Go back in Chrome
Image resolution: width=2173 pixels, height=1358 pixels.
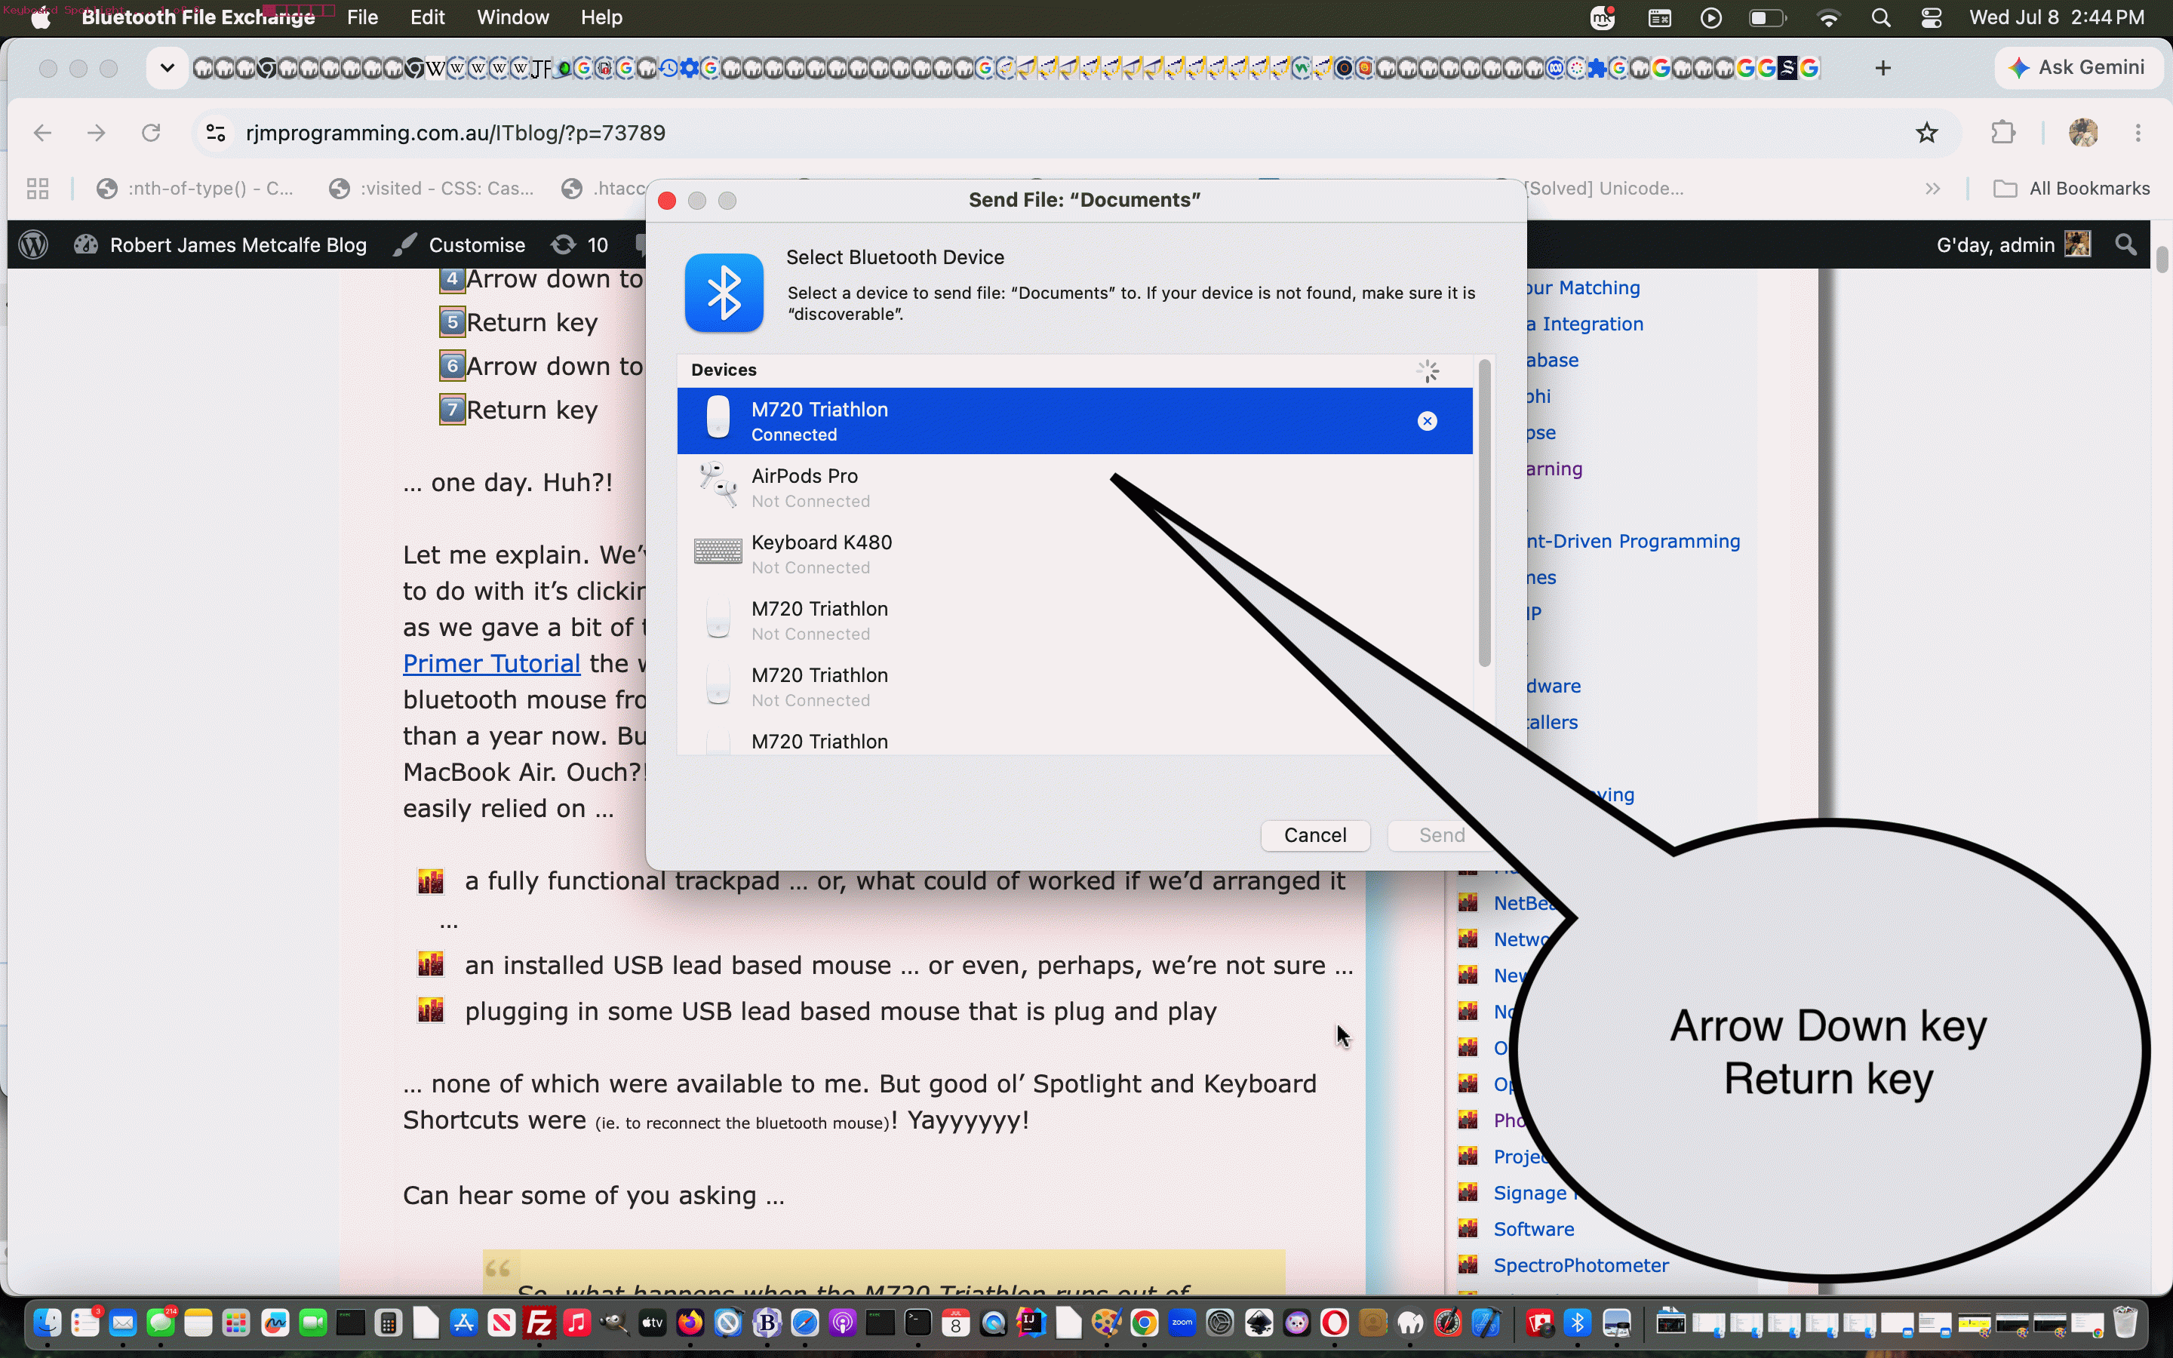coord(42,133)
